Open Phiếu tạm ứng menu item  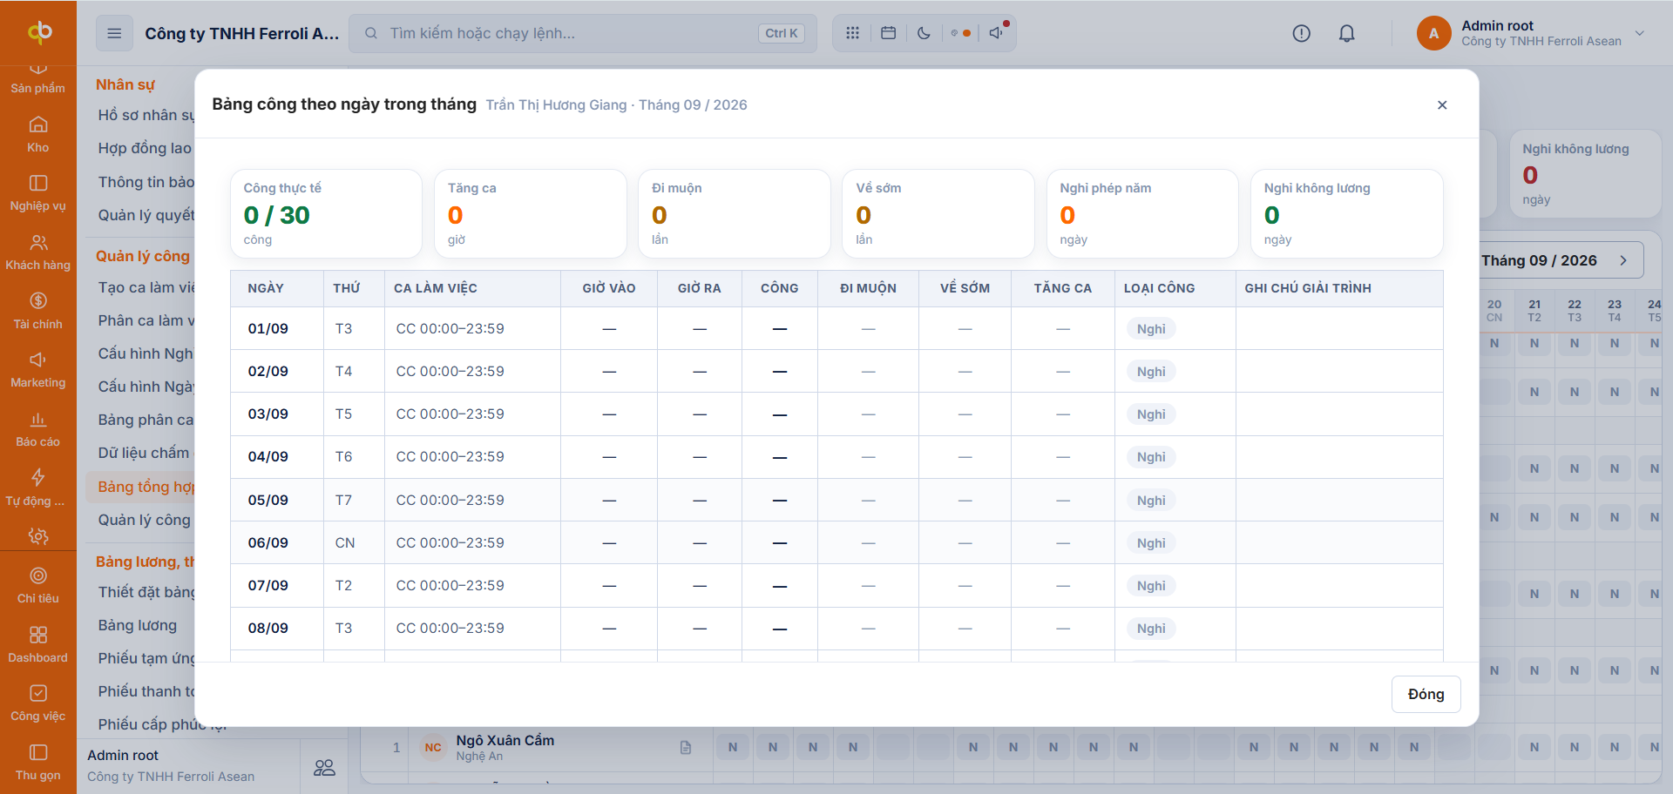click(146, 658)
